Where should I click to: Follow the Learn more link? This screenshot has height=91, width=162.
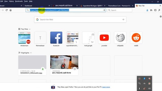pos(106,87)
